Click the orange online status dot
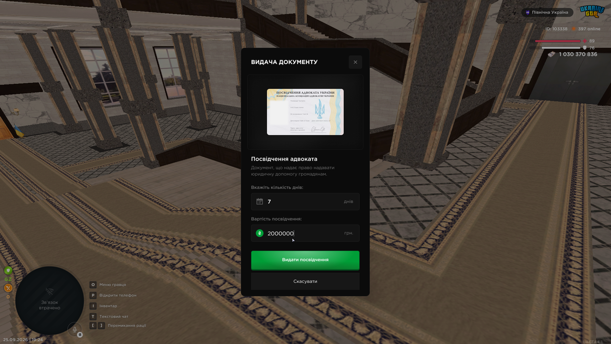 pyautogui.click(x=574, y=29)
